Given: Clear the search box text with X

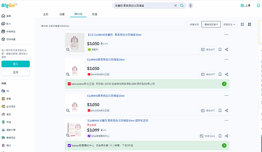Looking at the screenshot, I should [x=175, y=5].
